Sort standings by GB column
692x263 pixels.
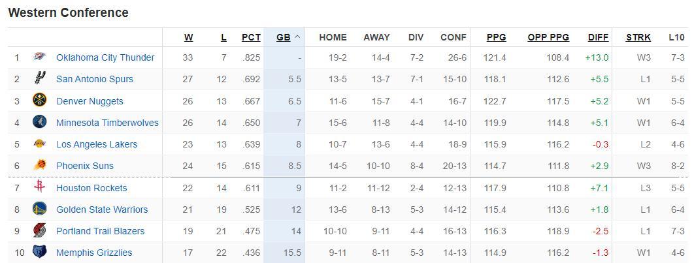coord(283,37)
